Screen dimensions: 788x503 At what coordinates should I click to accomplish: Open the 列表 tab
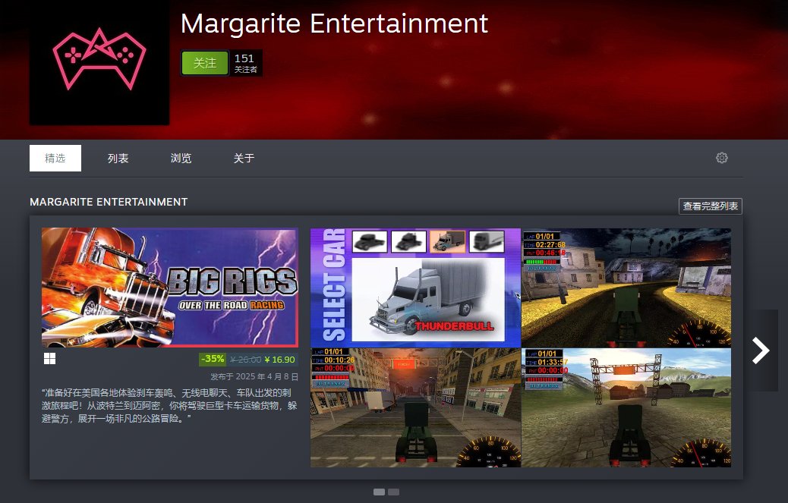[118, 158]
